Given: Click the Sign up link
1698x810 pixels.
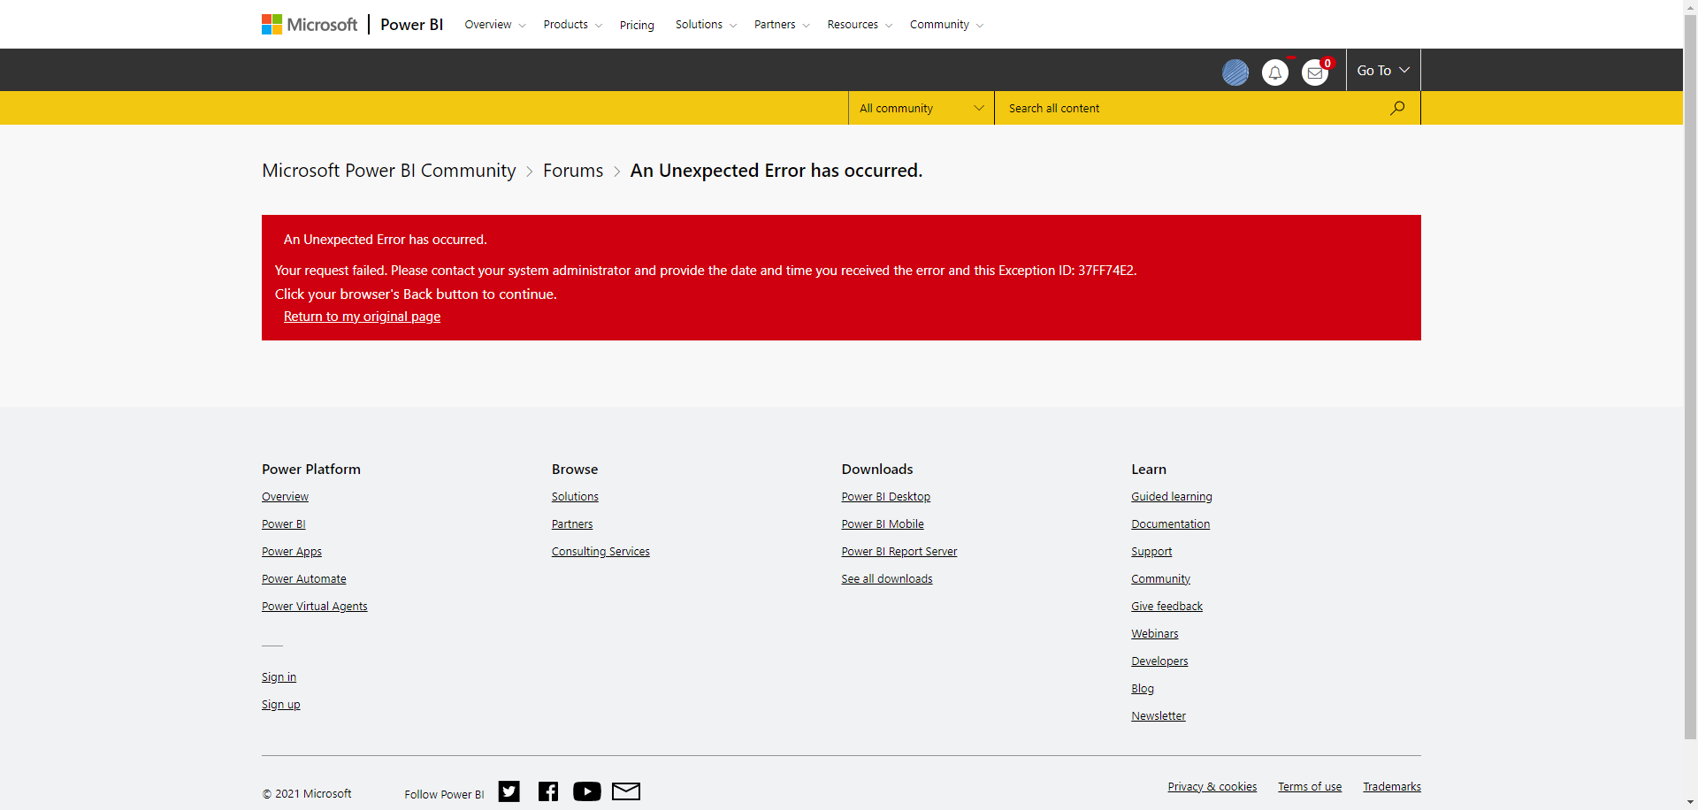Looking at the screenshot, I should [x=281, y=705].
